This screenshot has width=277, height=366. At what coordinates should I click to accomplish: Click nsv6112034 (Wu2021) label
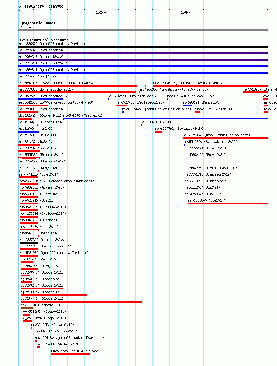[202, 187]
